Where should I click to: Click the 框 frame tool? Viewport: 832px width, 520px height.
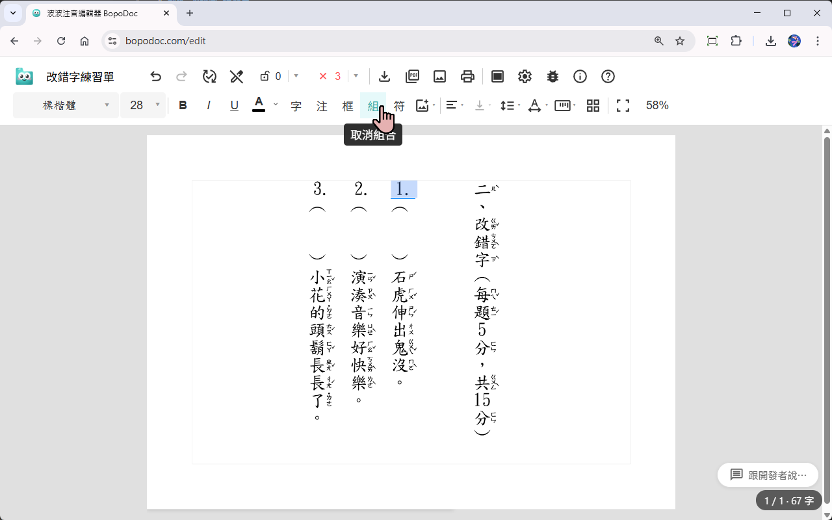click(347, 105)
